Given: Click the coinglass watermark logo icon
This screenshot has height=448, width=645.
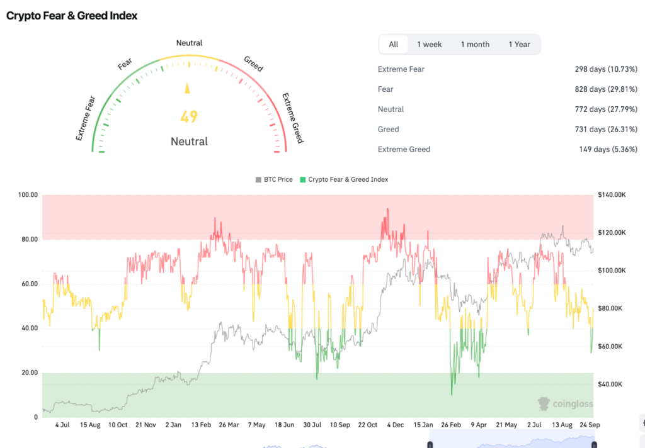Looking at the screenshot, I should click(x=544, y=403).
